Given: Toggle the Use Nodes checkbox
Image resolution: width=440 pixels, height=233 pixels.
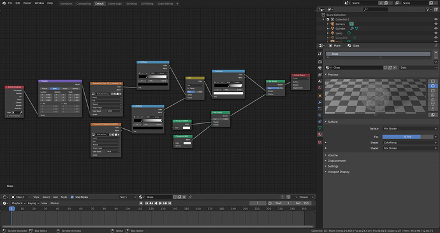Looking at the screenshot, I should click(72, 197).
